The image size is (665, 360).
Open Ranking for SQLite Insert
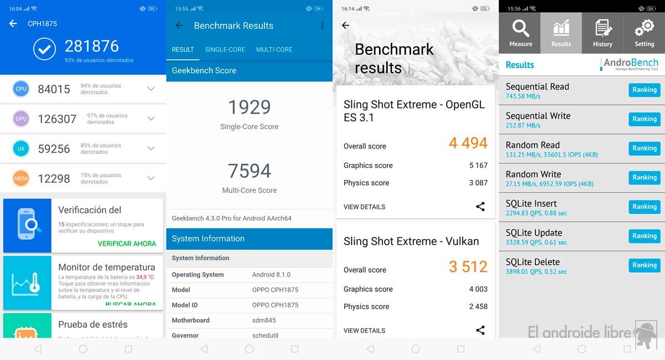tap(644, 207)
